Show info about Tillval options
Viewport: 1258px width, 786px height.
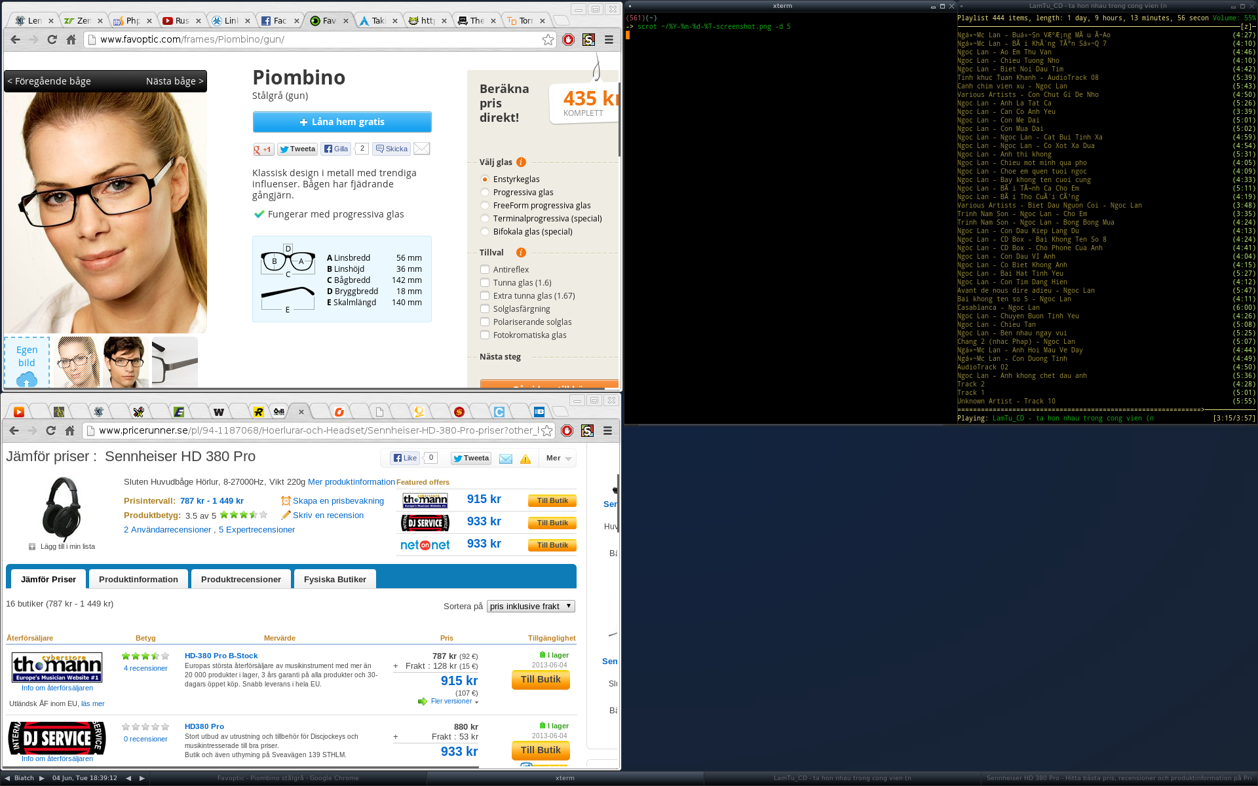coord(521,252)
